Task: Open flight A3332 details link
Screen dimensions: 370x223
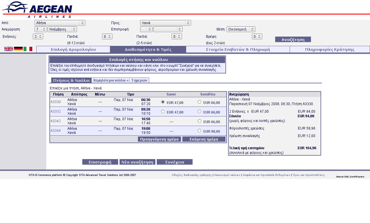Action: (x=56, y=111)
